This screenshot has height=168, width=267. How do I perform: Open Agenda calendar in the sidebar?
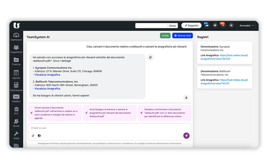tap(16, 74)
